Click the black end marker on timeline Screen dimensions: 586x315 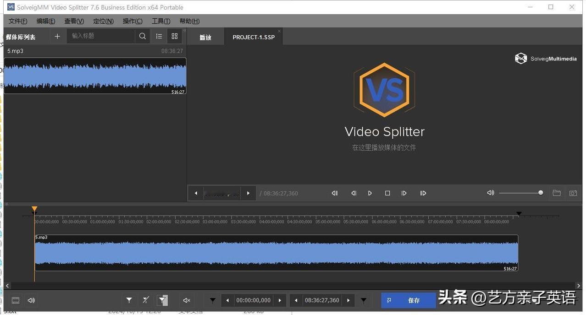click(519, 213)
